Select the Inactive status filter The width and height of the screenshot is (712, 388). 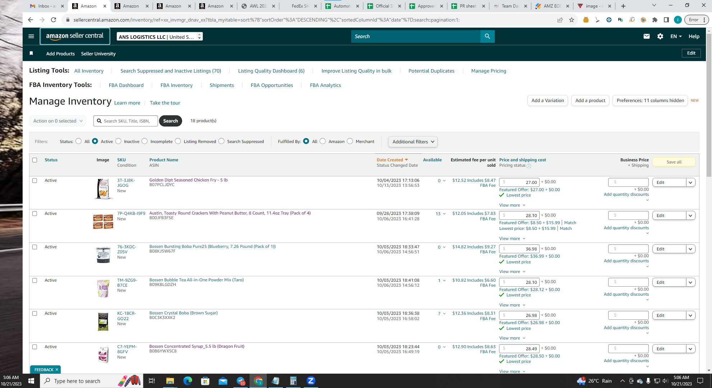click(118, 141)
